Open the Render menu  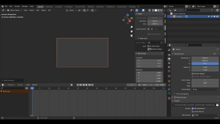[17, 7]
